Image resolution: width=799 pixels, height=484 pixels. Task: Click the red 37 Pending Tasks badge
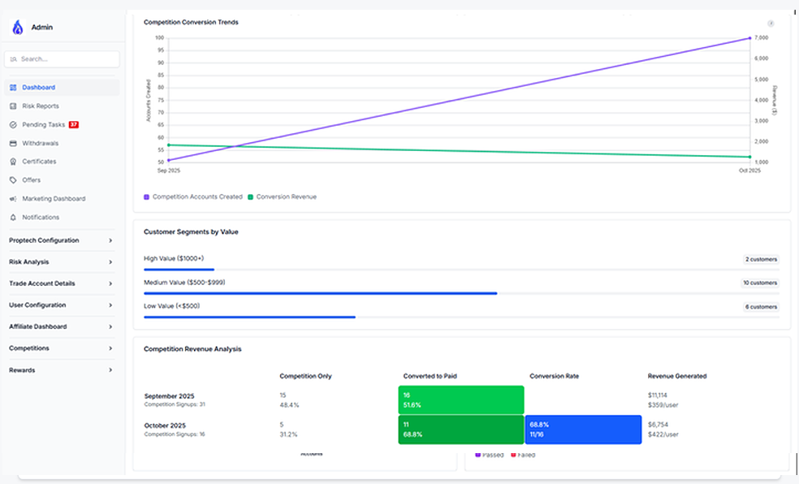[73, 125]
